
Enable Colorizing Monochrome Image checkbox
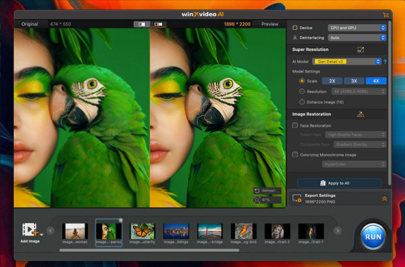(296, 154)
